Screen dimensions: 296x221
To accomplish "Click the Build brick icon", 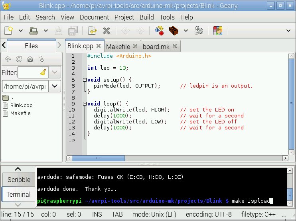I will pyautogui.click(x=173, y=30).
